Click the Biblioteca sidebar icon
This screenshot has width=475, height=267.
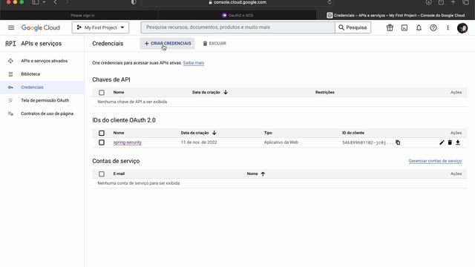(x=10, y=74)
